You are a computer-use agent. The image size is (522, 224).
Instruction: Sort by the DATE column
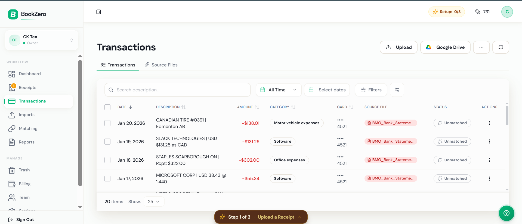(x=125, y=107)
